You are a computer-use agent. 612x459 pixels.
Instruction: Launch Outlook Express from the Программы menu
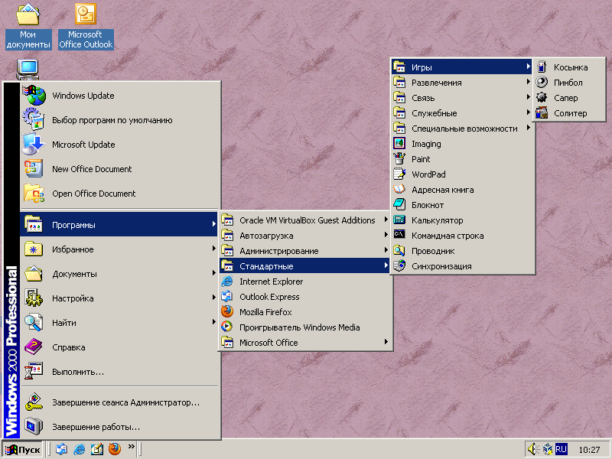[x=305, y=297]
